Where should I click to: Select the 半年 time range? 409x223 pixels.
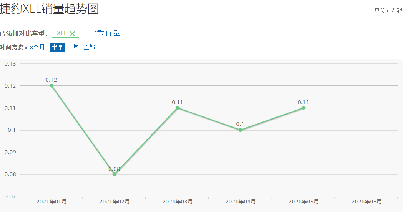coord(57,47)
